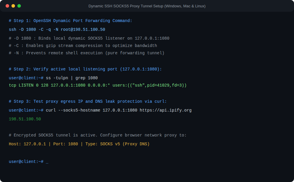Click the '# -C : Enables gzip stream compression' comment
Image resolution: width=294 pixels, height=182 pixels.
(83, 46)
